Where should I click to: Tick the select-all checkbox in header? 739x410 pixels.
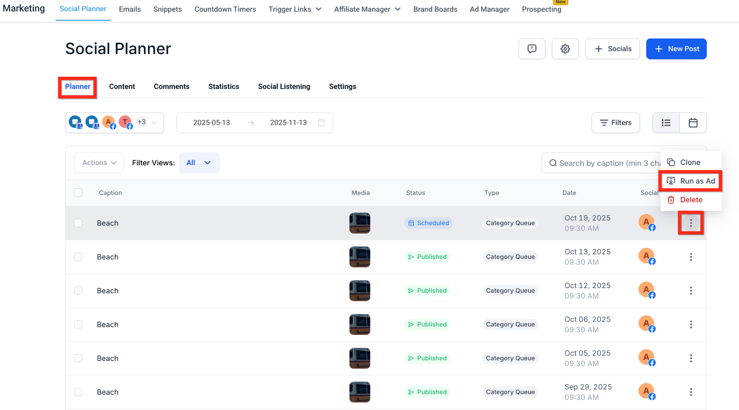pyautogui.click(x=78, y=192)
